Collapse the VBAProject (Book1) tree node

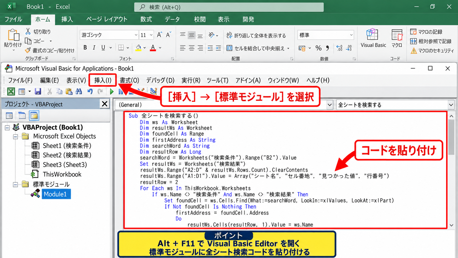pos(7,127)
